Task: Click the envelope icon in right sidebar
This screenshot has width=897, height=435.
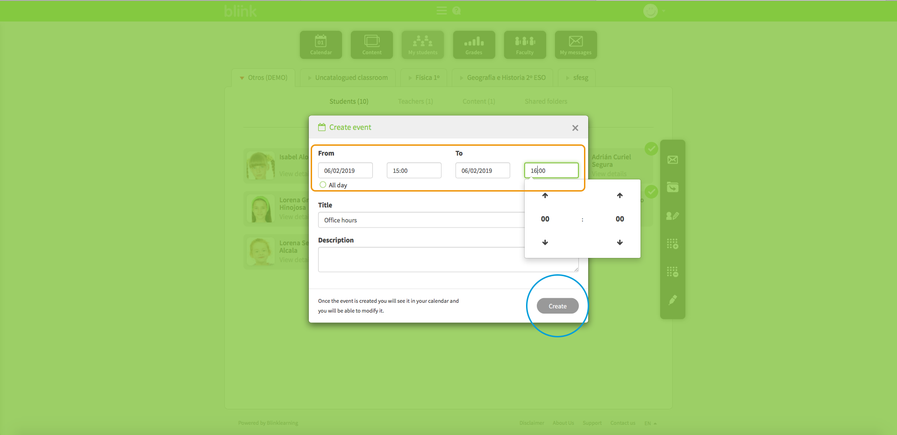Action: click(x=672, y=160)
